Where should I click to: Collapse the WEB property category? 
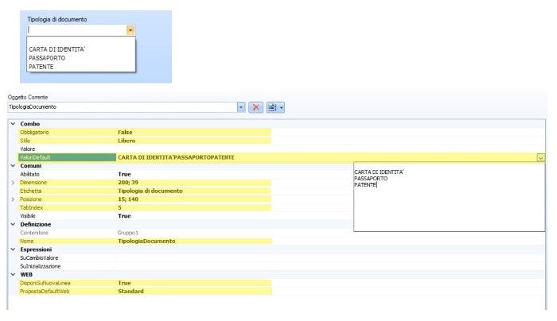tap(12, 274)
